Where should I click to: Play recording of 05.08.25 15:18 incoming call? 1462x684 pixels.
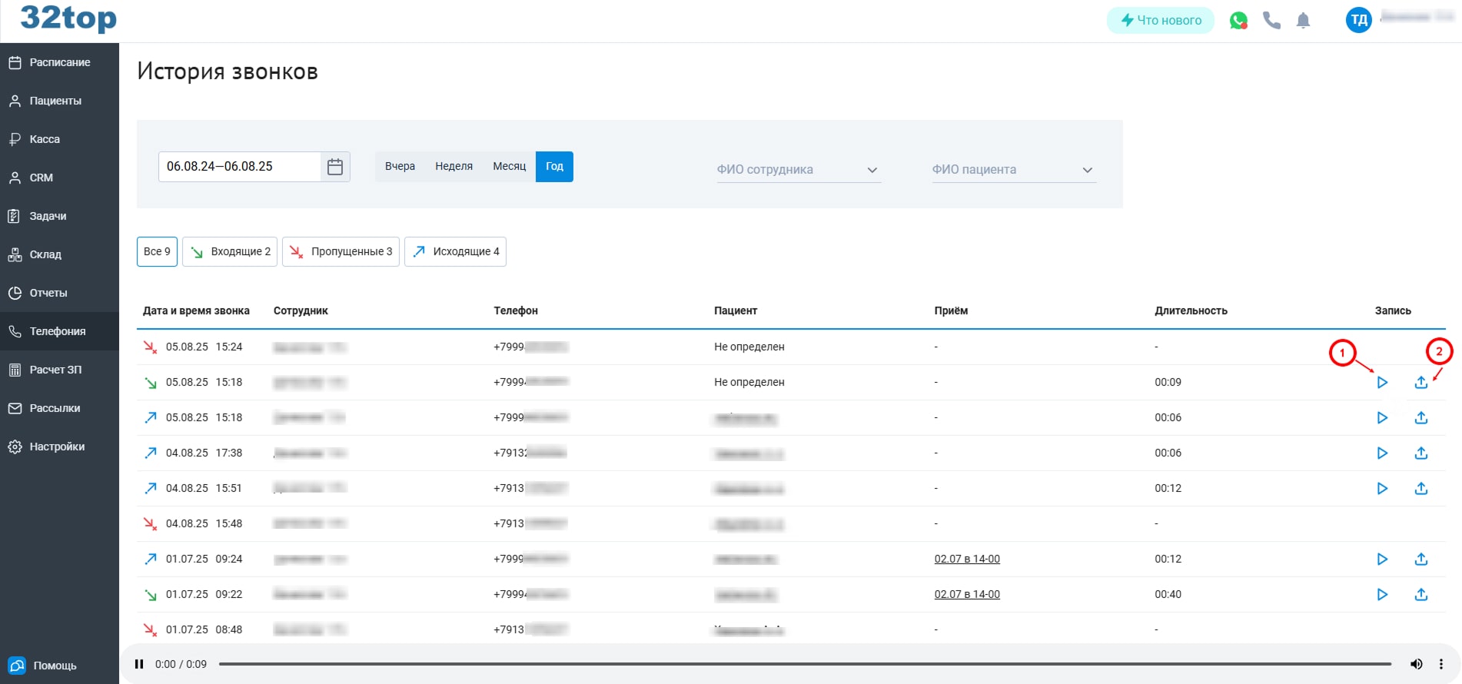[1381, 382]
